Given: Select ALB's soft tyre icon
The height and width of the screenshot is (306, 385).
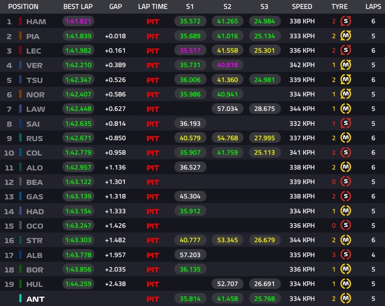Looking at the screenshot, I should click(x=345, y=255).
